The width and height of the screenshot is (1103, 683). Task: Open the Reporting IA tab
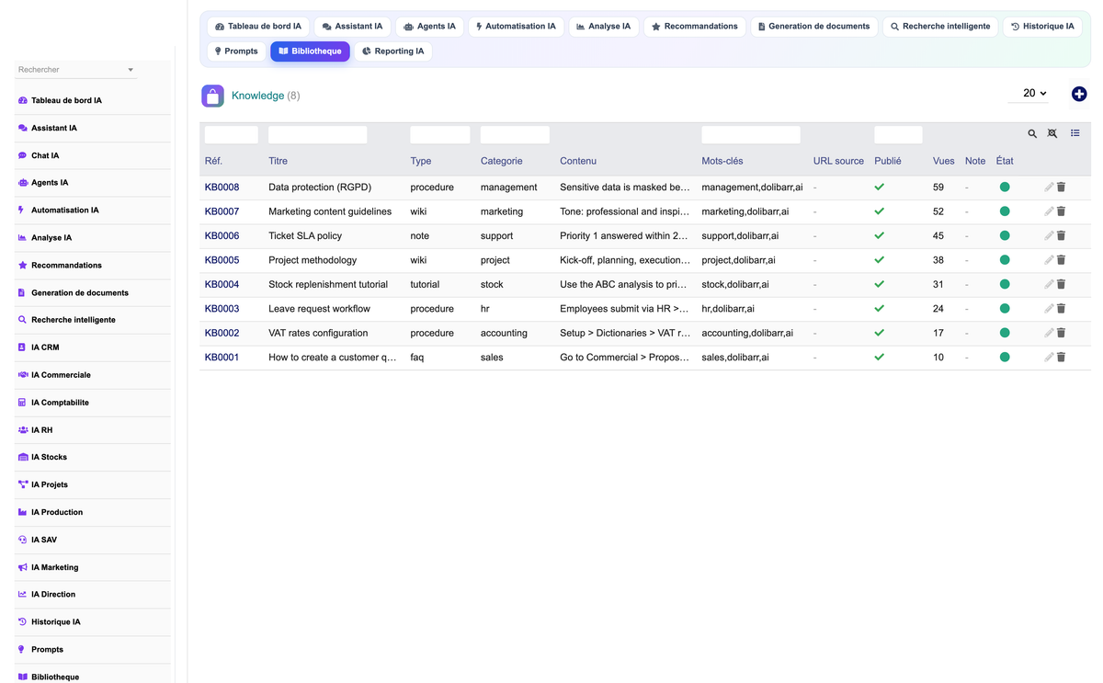392,51
